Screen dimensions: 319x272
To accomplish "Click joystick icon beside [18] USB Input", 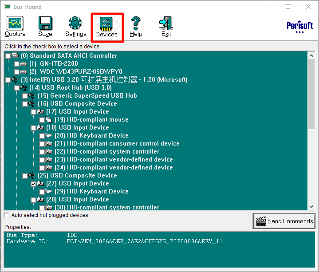I will point(40,127).
